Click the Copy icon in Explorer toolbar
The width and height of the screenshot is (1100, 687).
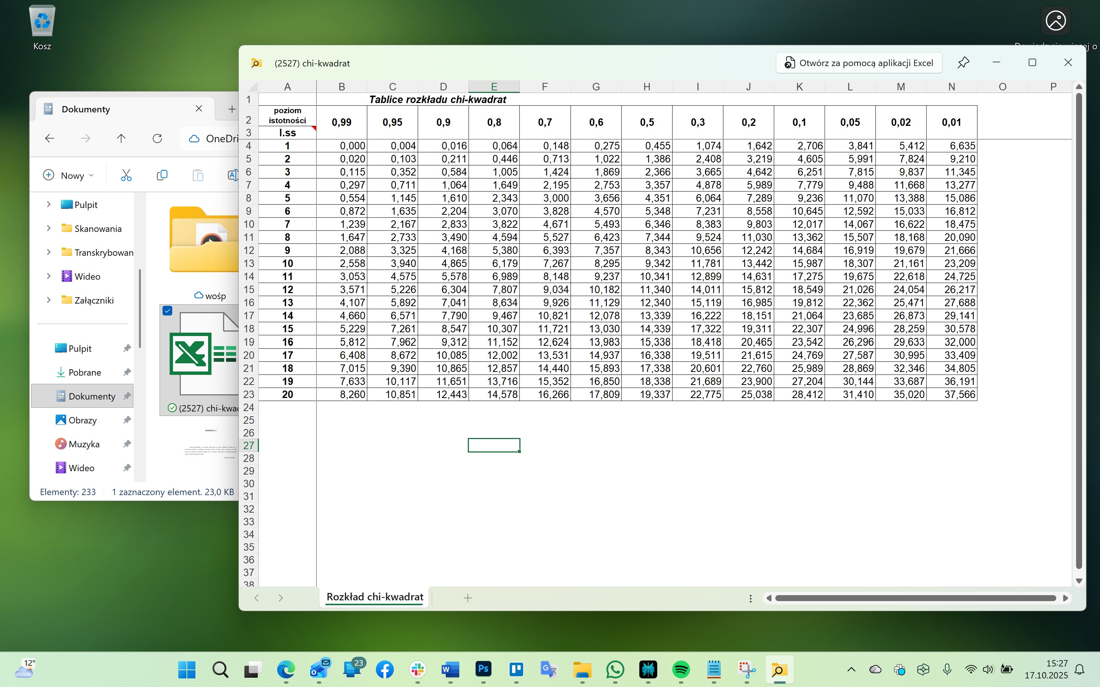(162, 175)
